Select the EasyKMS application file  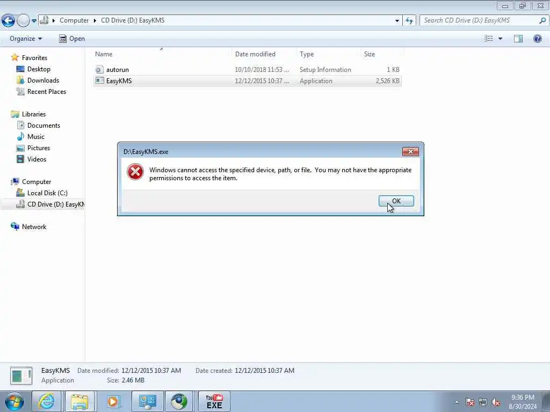(x=248, y=81)
